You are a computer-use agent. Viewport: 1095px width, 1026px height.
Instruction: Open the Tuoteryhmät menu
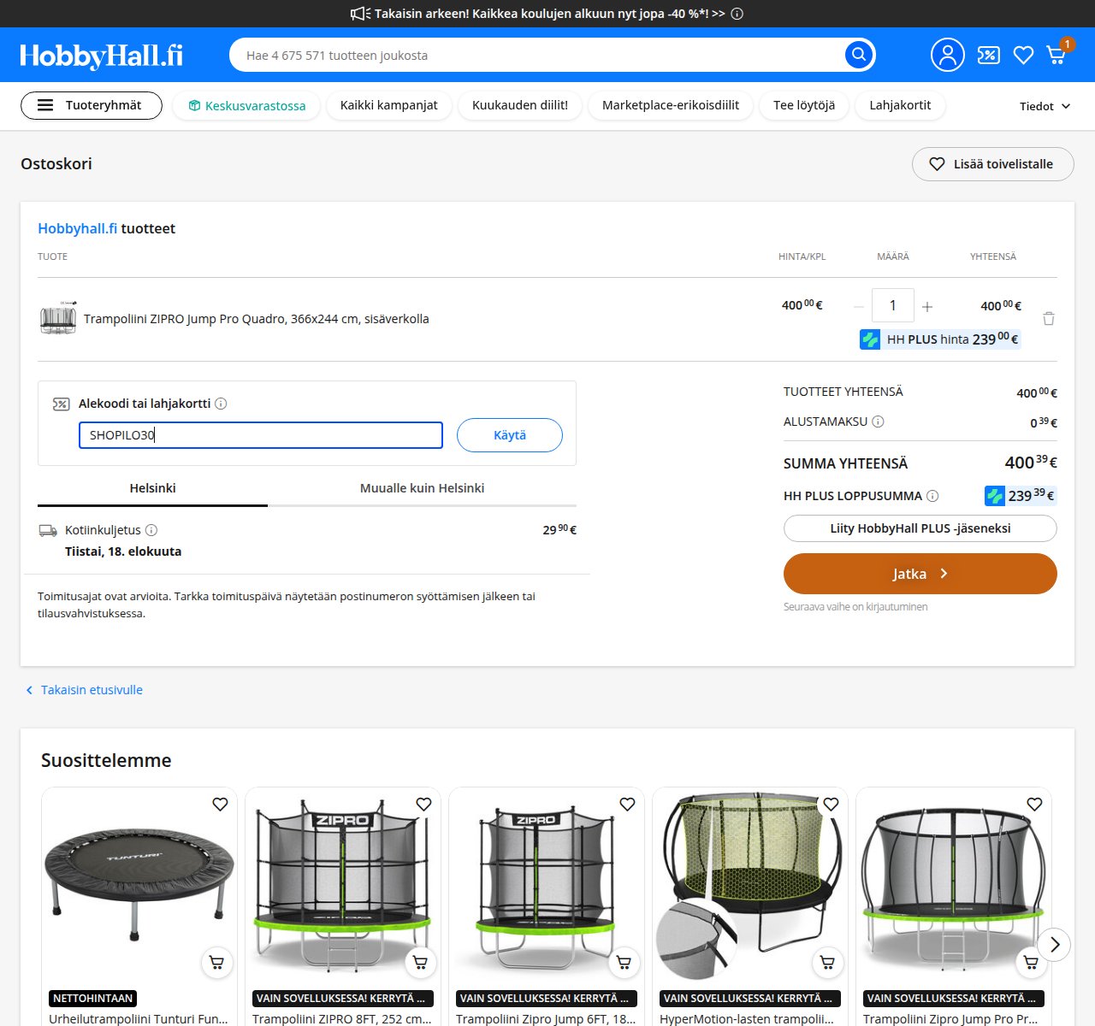click(x=92, y=105)
